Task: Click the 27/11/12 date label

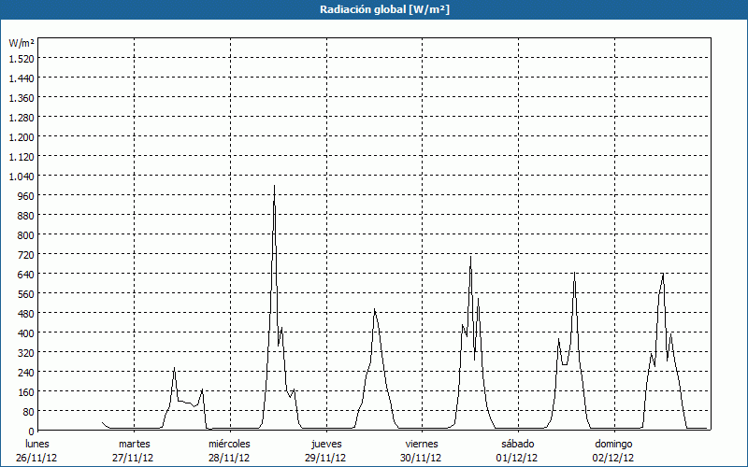Action: point(133,458)
